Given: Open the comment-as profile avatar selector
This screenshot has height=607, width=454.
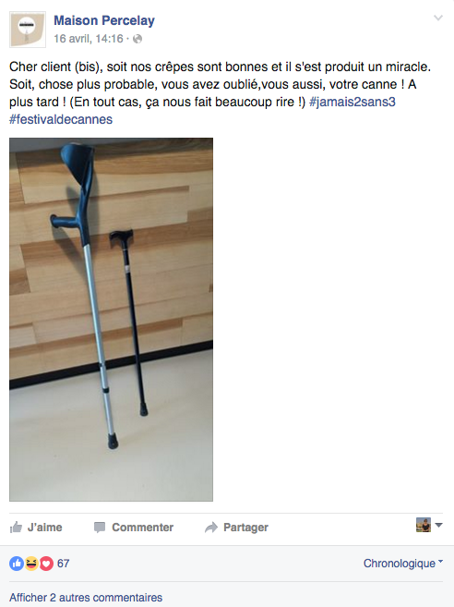Looking at the screenshot, I should 429,526.
